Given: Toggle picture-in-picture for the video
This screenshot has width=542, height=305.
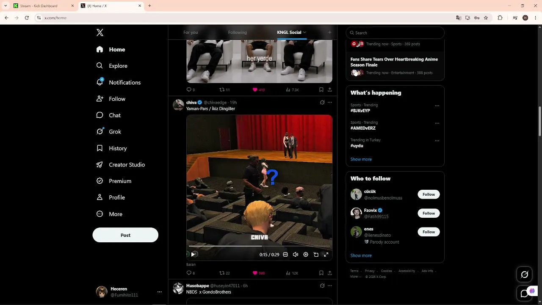Looking at the screenshot, I should click(x=316, y=255).
